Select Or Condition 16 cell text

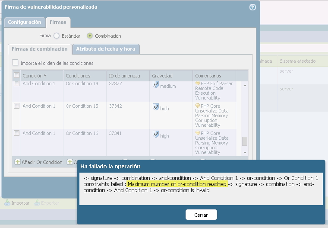82,133
